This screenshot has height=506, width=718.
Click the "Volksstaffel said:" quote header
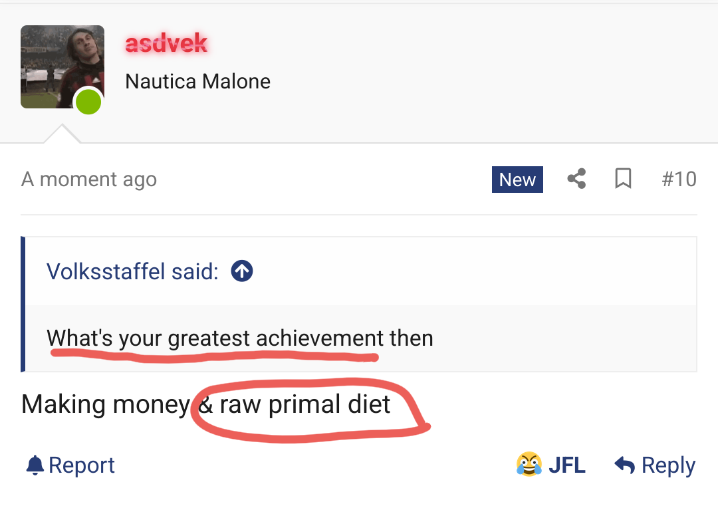132,271
